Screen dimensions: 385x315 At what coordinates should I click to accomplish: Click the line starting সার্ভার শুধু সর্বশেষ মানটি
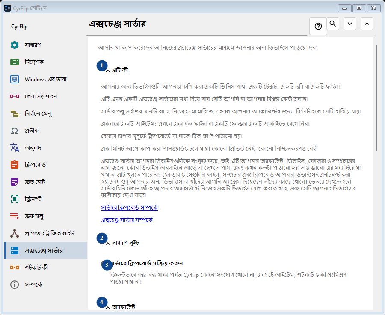231,111
